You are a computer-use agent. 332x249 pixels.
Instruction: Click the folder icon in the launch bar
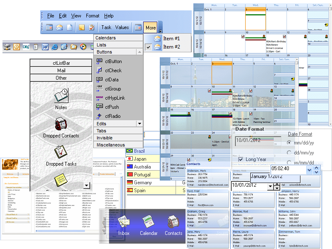tap(74, 47)
